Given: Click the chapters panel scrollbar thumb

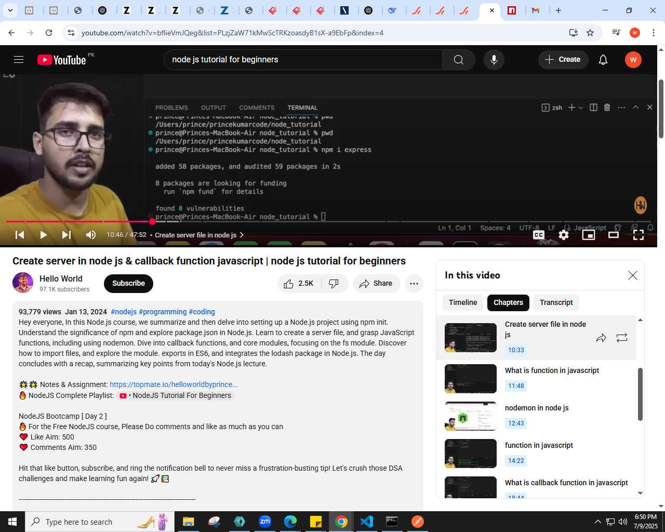Looking at the screenshot, I should coord(640,394).
